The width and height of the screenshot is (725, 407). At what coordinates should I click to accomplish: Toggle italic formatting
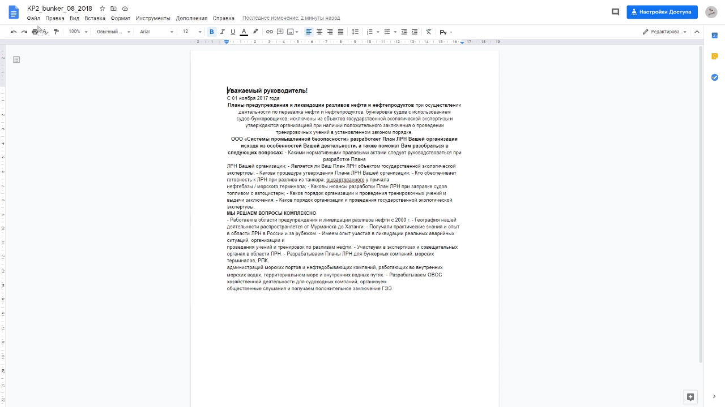pyautogui.click(x=223, y=32)
